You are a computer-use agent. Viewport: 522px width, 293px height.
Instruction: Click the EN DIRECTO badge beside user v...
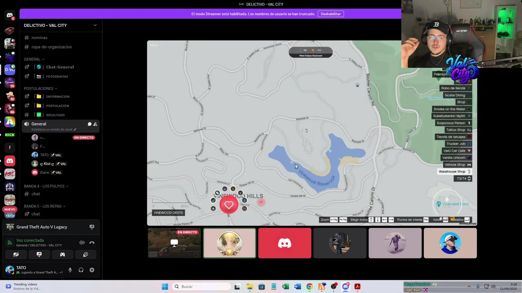coord(84,138)
